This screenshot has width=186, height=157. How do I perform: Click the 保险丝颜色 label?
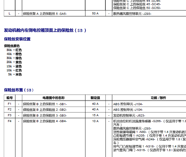(x=12, y=46)
